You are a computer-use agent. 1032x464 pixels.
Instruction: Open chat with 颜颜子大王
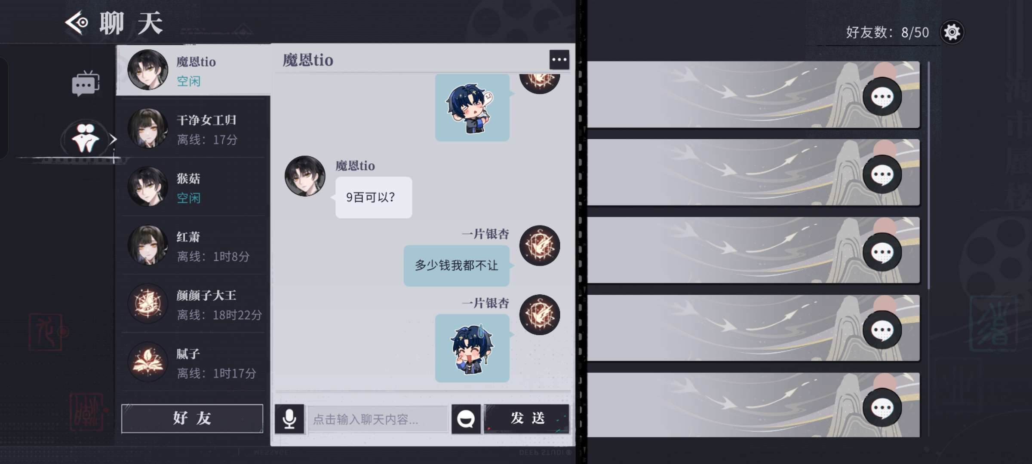tap(193, 304)
